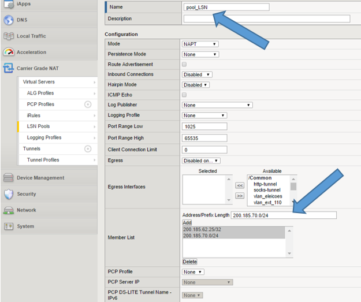The image size is (361, 302).
Task: Click the Carrier Grade NAT icon
Action: tap(8, 69)
